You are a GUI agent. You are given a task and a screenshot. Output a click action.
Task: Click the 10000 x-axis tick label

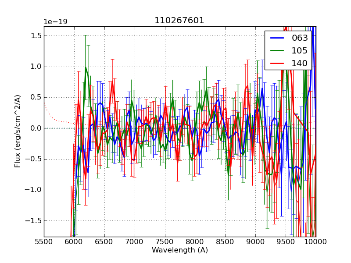pos(315,241)
